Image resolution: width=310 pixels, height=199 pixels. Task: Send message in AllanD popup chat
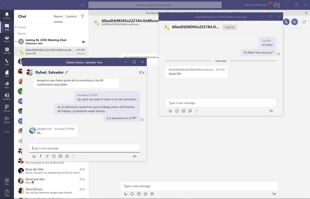271,111
